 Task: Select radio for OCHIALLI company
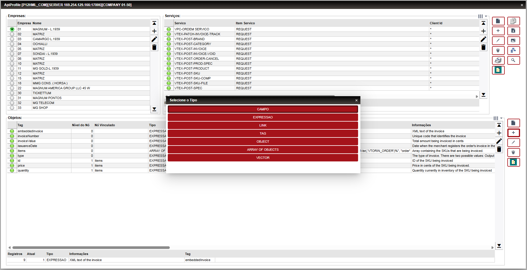pyautogui.click(x=12, y=44)
